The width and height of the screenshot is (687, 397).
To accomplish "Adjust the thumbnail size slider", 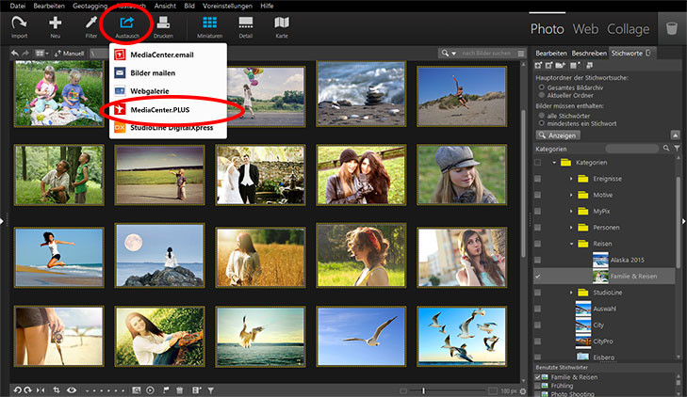I will coord(423,389).
